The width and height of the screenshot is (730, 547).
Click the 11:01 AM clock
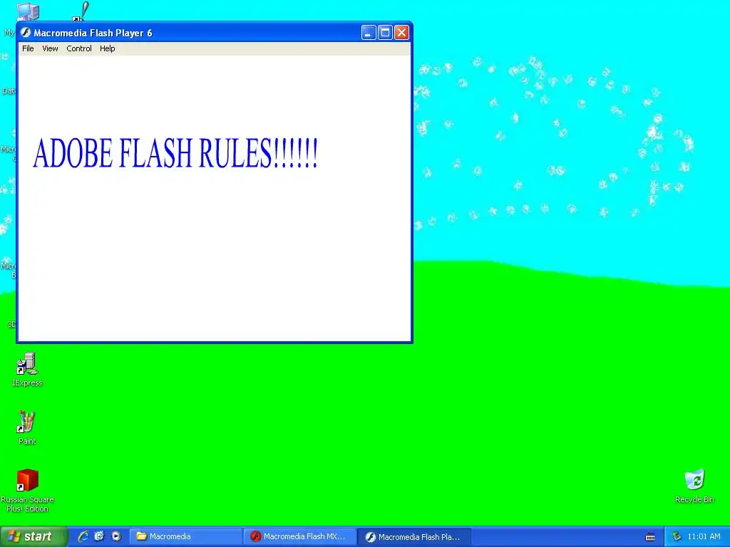[704, 536]
